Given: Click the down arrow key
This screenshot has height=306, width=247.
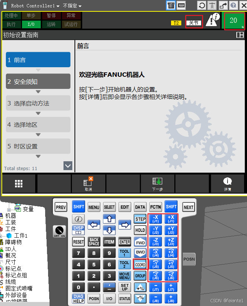Looking at the screenshot, I should pos(109,230).
